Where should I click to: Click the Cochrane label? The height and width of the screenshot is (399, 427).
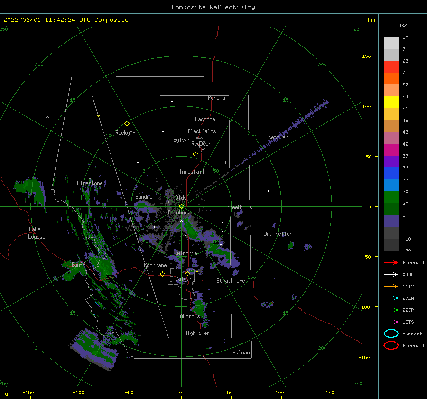(x=155, y=265)
